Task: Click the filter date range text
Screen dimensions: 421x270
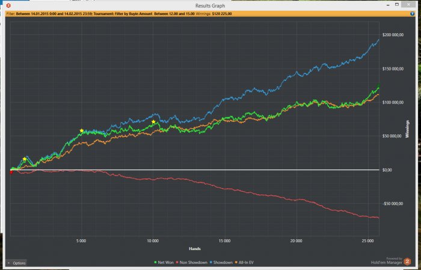Action: 54,14
